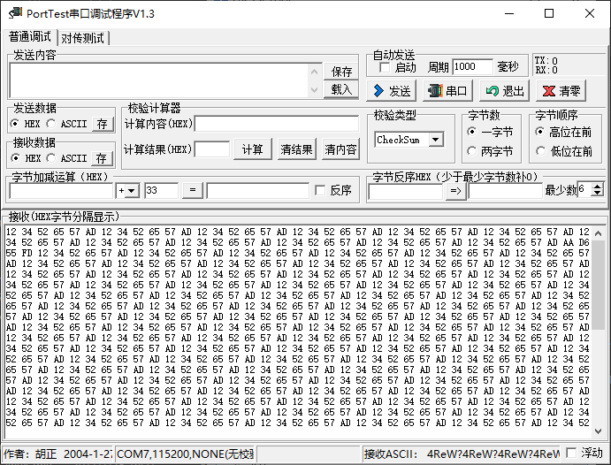
Task: Click the byte reverse output field
Action: (506, 191)
